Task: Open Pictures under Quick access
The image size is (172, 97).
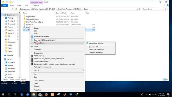Action: (x=10, y=27)
